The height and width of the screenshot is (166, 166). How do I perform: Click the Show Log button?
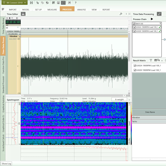[x=6, y=164]
